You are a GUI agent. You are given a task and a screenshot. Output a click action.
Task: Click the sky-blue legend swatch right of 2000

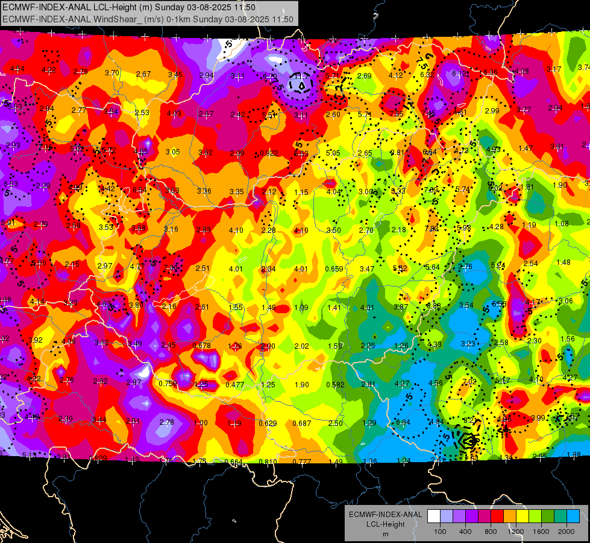(573, 516)
